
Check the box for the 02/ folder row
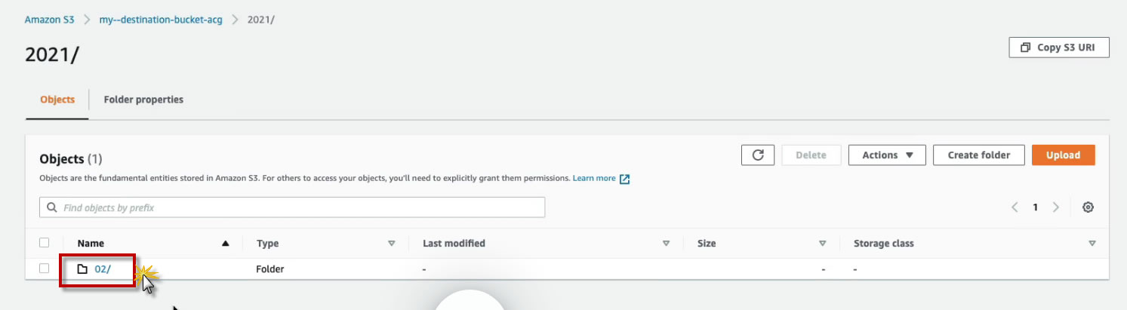(x=45, y=269)
